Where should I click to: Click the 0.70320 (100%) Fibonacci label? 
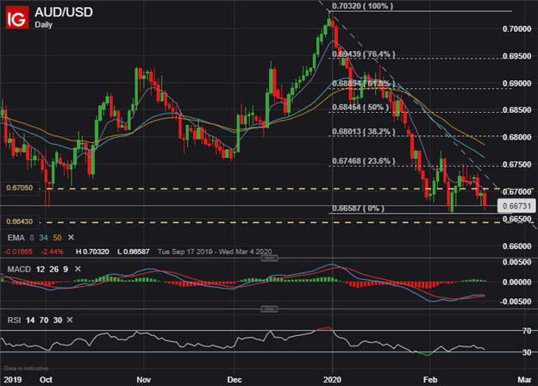(363, 6)
